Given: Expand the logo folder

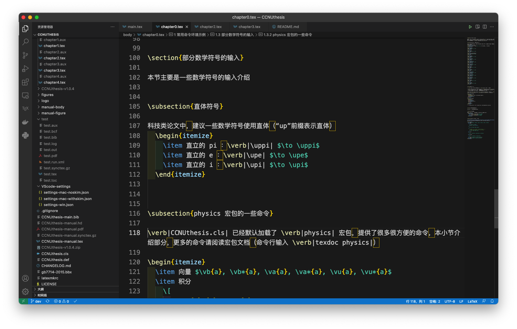Looking at the screenshot, I should (x=45, y=101).
